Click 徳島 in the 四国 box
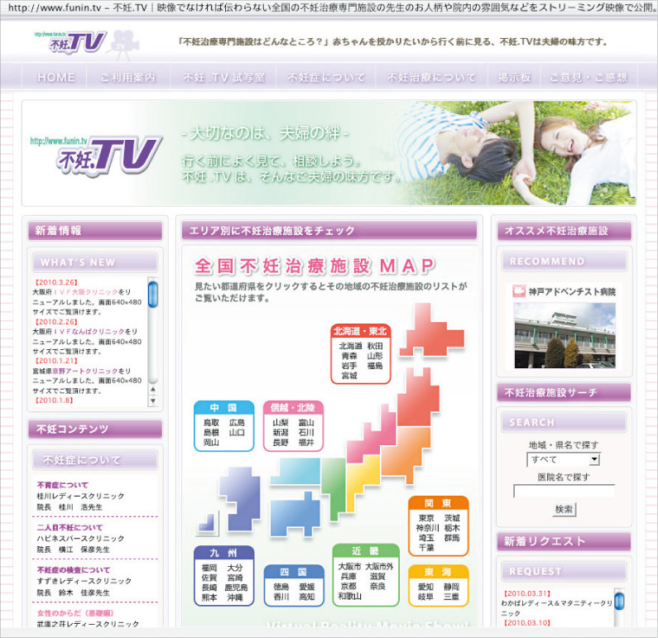 (281, 587)
